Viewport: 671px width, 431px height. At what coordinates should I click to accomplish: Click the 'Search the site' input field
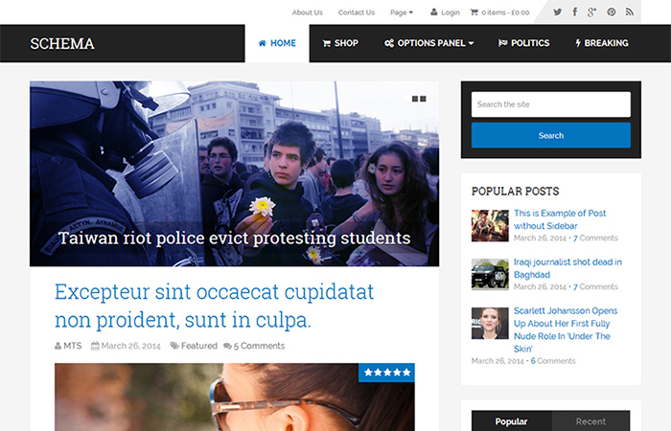pos(551,103)
